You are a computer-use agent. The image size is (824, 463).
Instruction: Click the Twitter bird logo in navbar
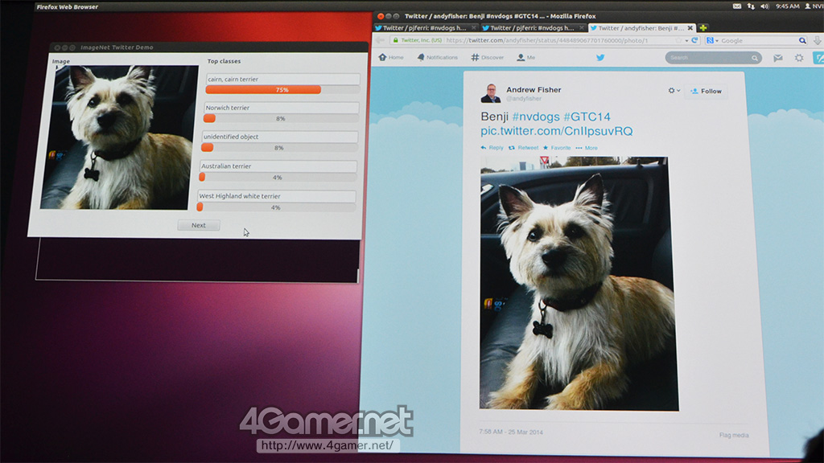tap(600, 57)
